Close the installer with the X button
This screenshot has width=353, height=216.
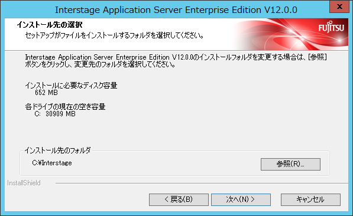(x=339, y=6)
